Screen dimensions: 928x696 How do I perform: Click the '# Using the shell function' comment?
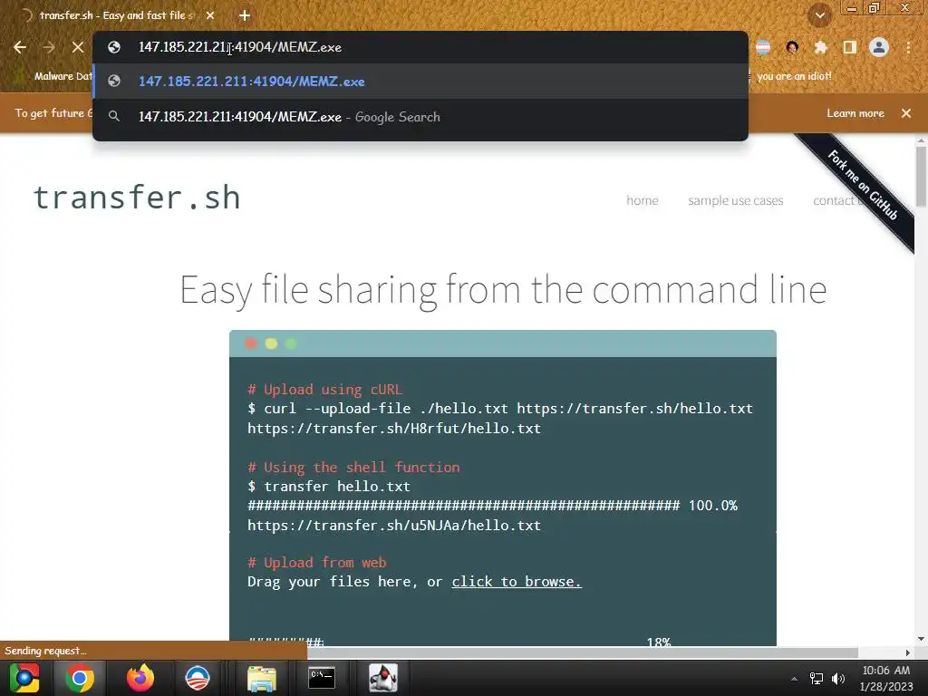click(x=354, y=468)
